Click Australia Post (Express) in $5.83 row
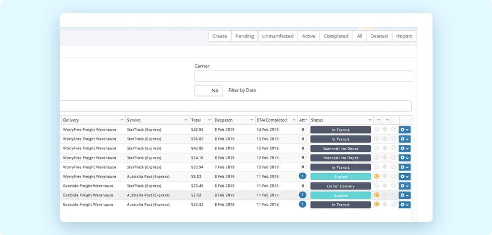This screenshot has width=492, height=235. pyautogui.click(x=148, y=176)
